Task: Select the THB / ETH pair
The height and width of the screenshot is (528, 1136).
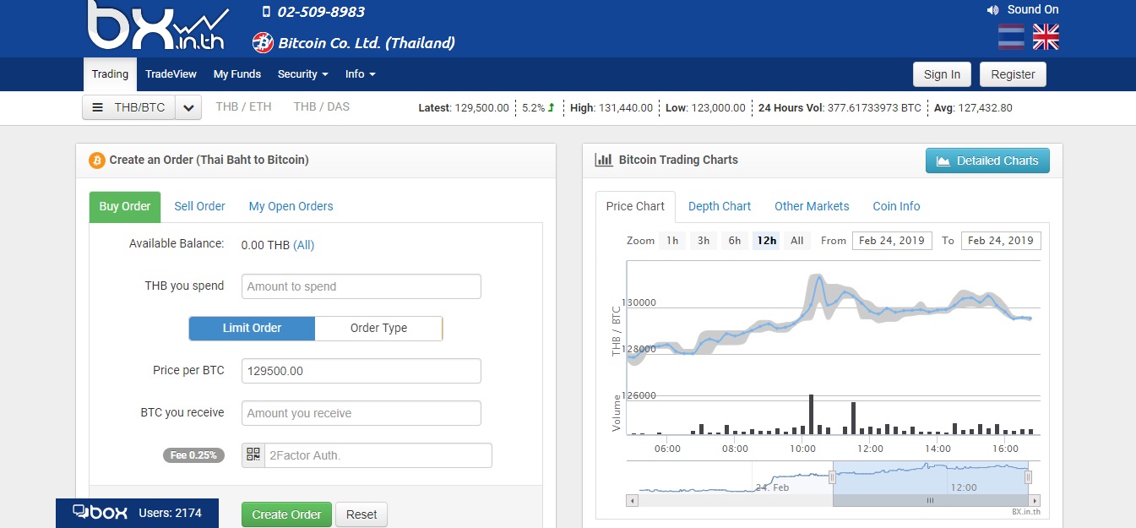Action: [243, 106]
